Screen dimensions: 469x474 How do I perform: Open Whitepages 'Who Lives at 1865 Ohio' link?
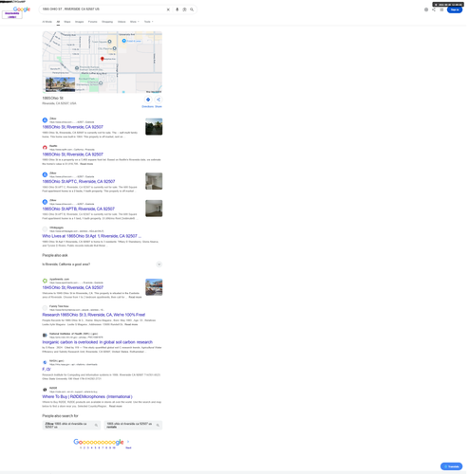pyautogui.click(x=92, y=236)
